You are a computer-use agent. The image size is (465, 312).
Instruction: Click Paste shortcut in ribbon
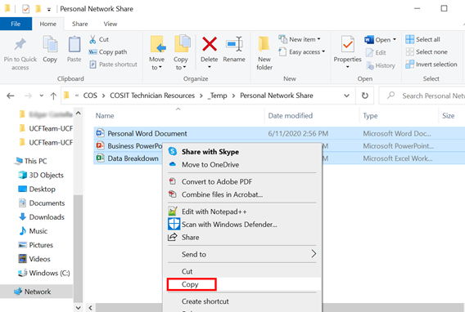[113, 65]
